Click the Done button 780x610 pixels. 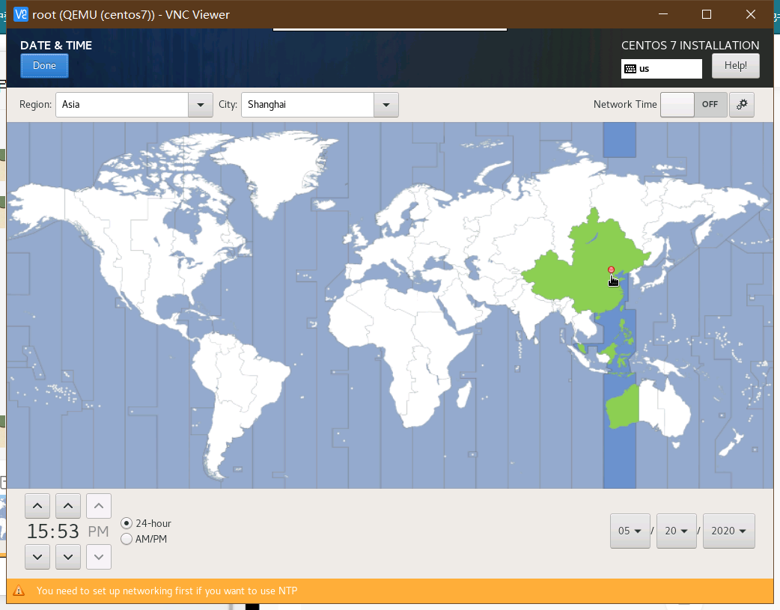44,66
